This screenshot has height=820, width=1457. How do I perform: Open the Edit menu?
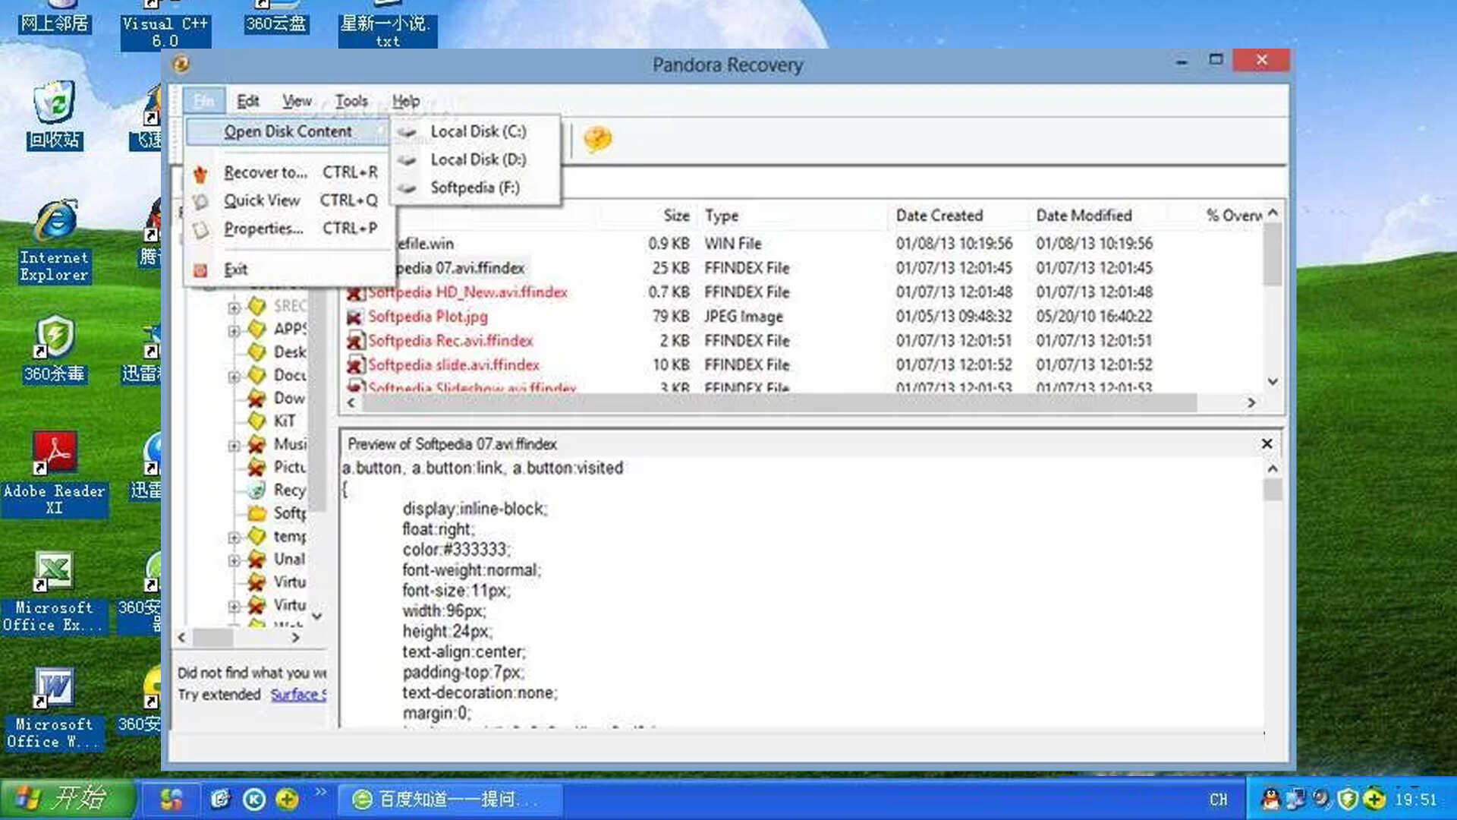point(247,101)
